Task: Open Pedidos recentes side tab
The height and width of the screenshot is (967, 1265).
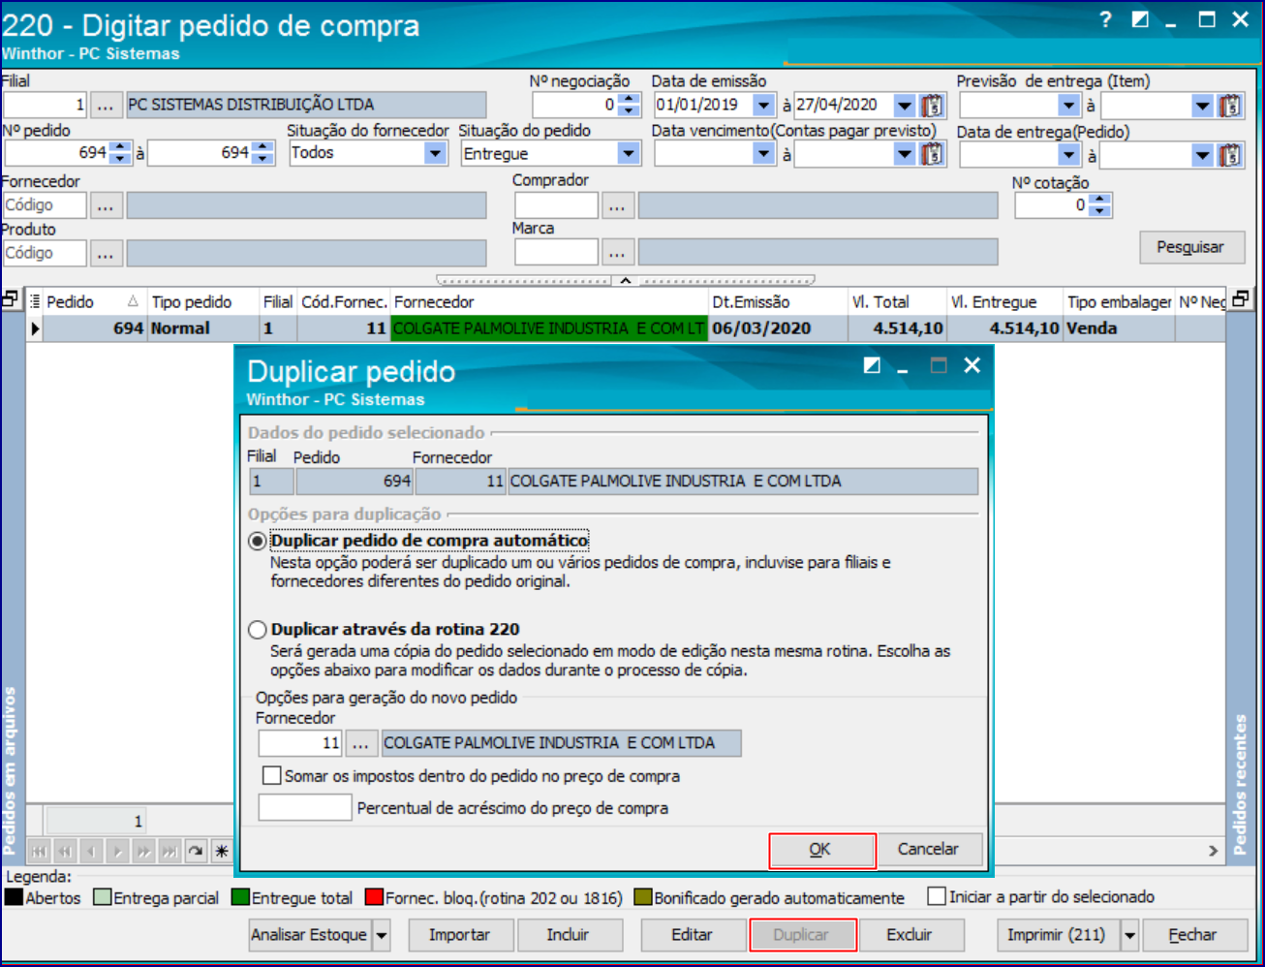Action: point(1240,785)
